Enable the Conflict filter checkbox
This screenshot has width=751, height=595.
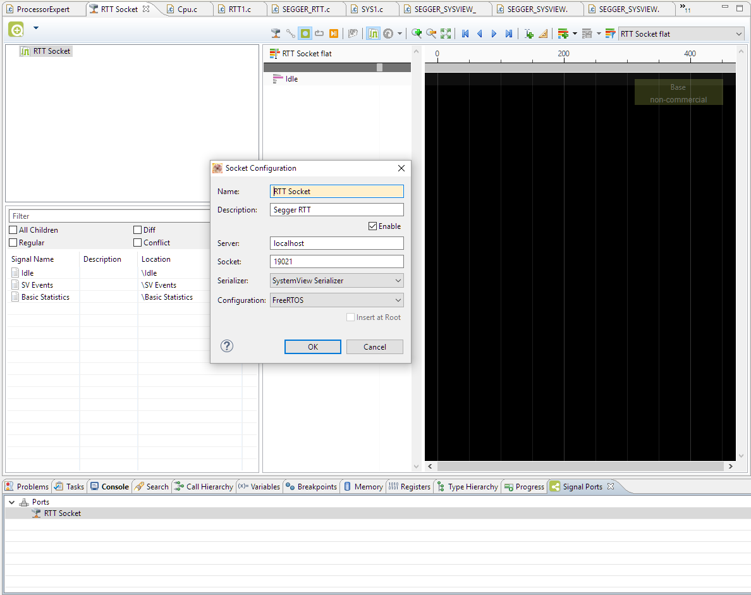(137, 242)
